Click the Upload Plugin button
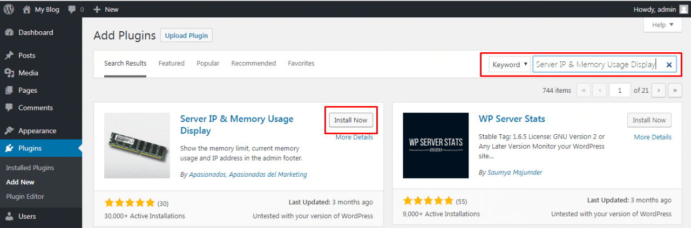This screenshot has height=228, width=691. [x=187, y=36]
